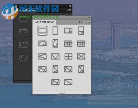Click double-right arrows on light panel tab bar
This screenshot has width=138, height=108.
(81, 22)
